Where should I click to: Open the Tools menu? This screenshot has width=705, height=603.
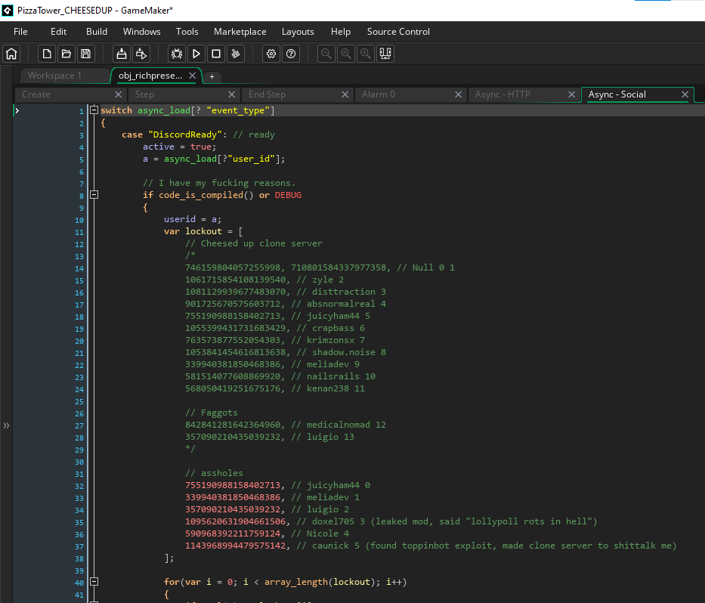187,32
